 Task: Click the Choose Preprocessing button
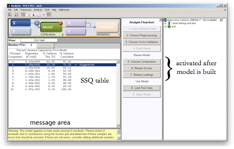(142, 35)
